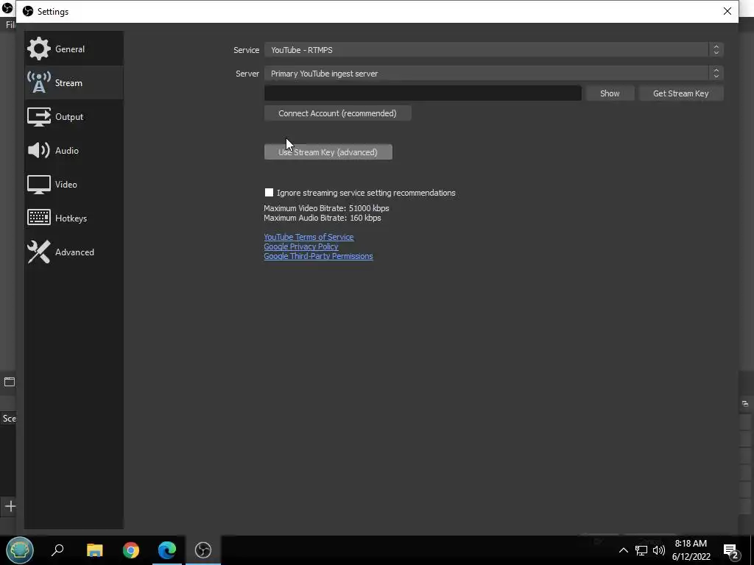
Task: Focus the stream key input field
Action: pyautogui.click(x=423, y=93)
